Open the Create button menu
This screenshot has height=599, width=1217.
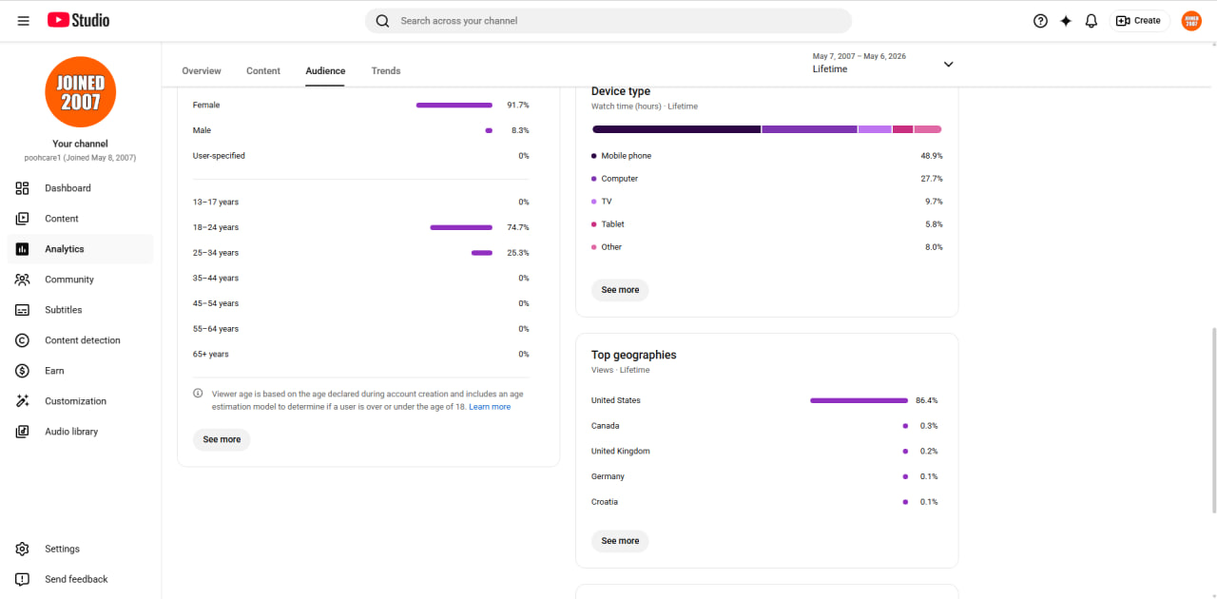click(x=1139, y=21)
